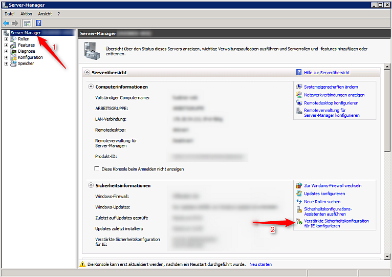Click the scrollbar up arrow

[387, 67]
